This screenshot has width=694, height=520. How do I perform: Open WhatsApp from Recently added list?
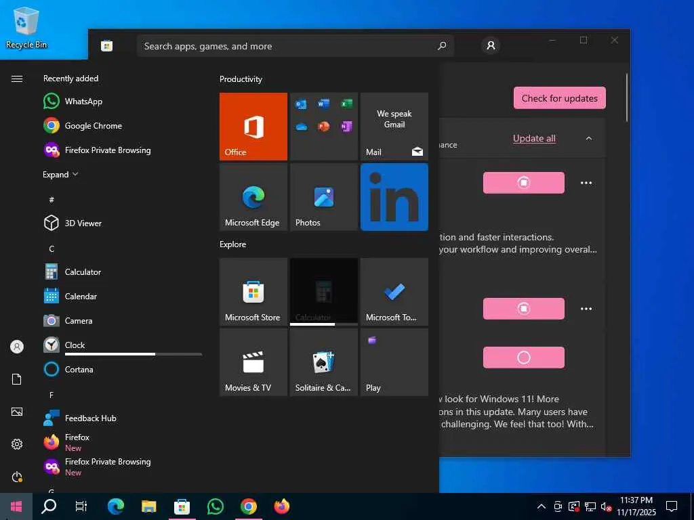[x=122, y=102]
